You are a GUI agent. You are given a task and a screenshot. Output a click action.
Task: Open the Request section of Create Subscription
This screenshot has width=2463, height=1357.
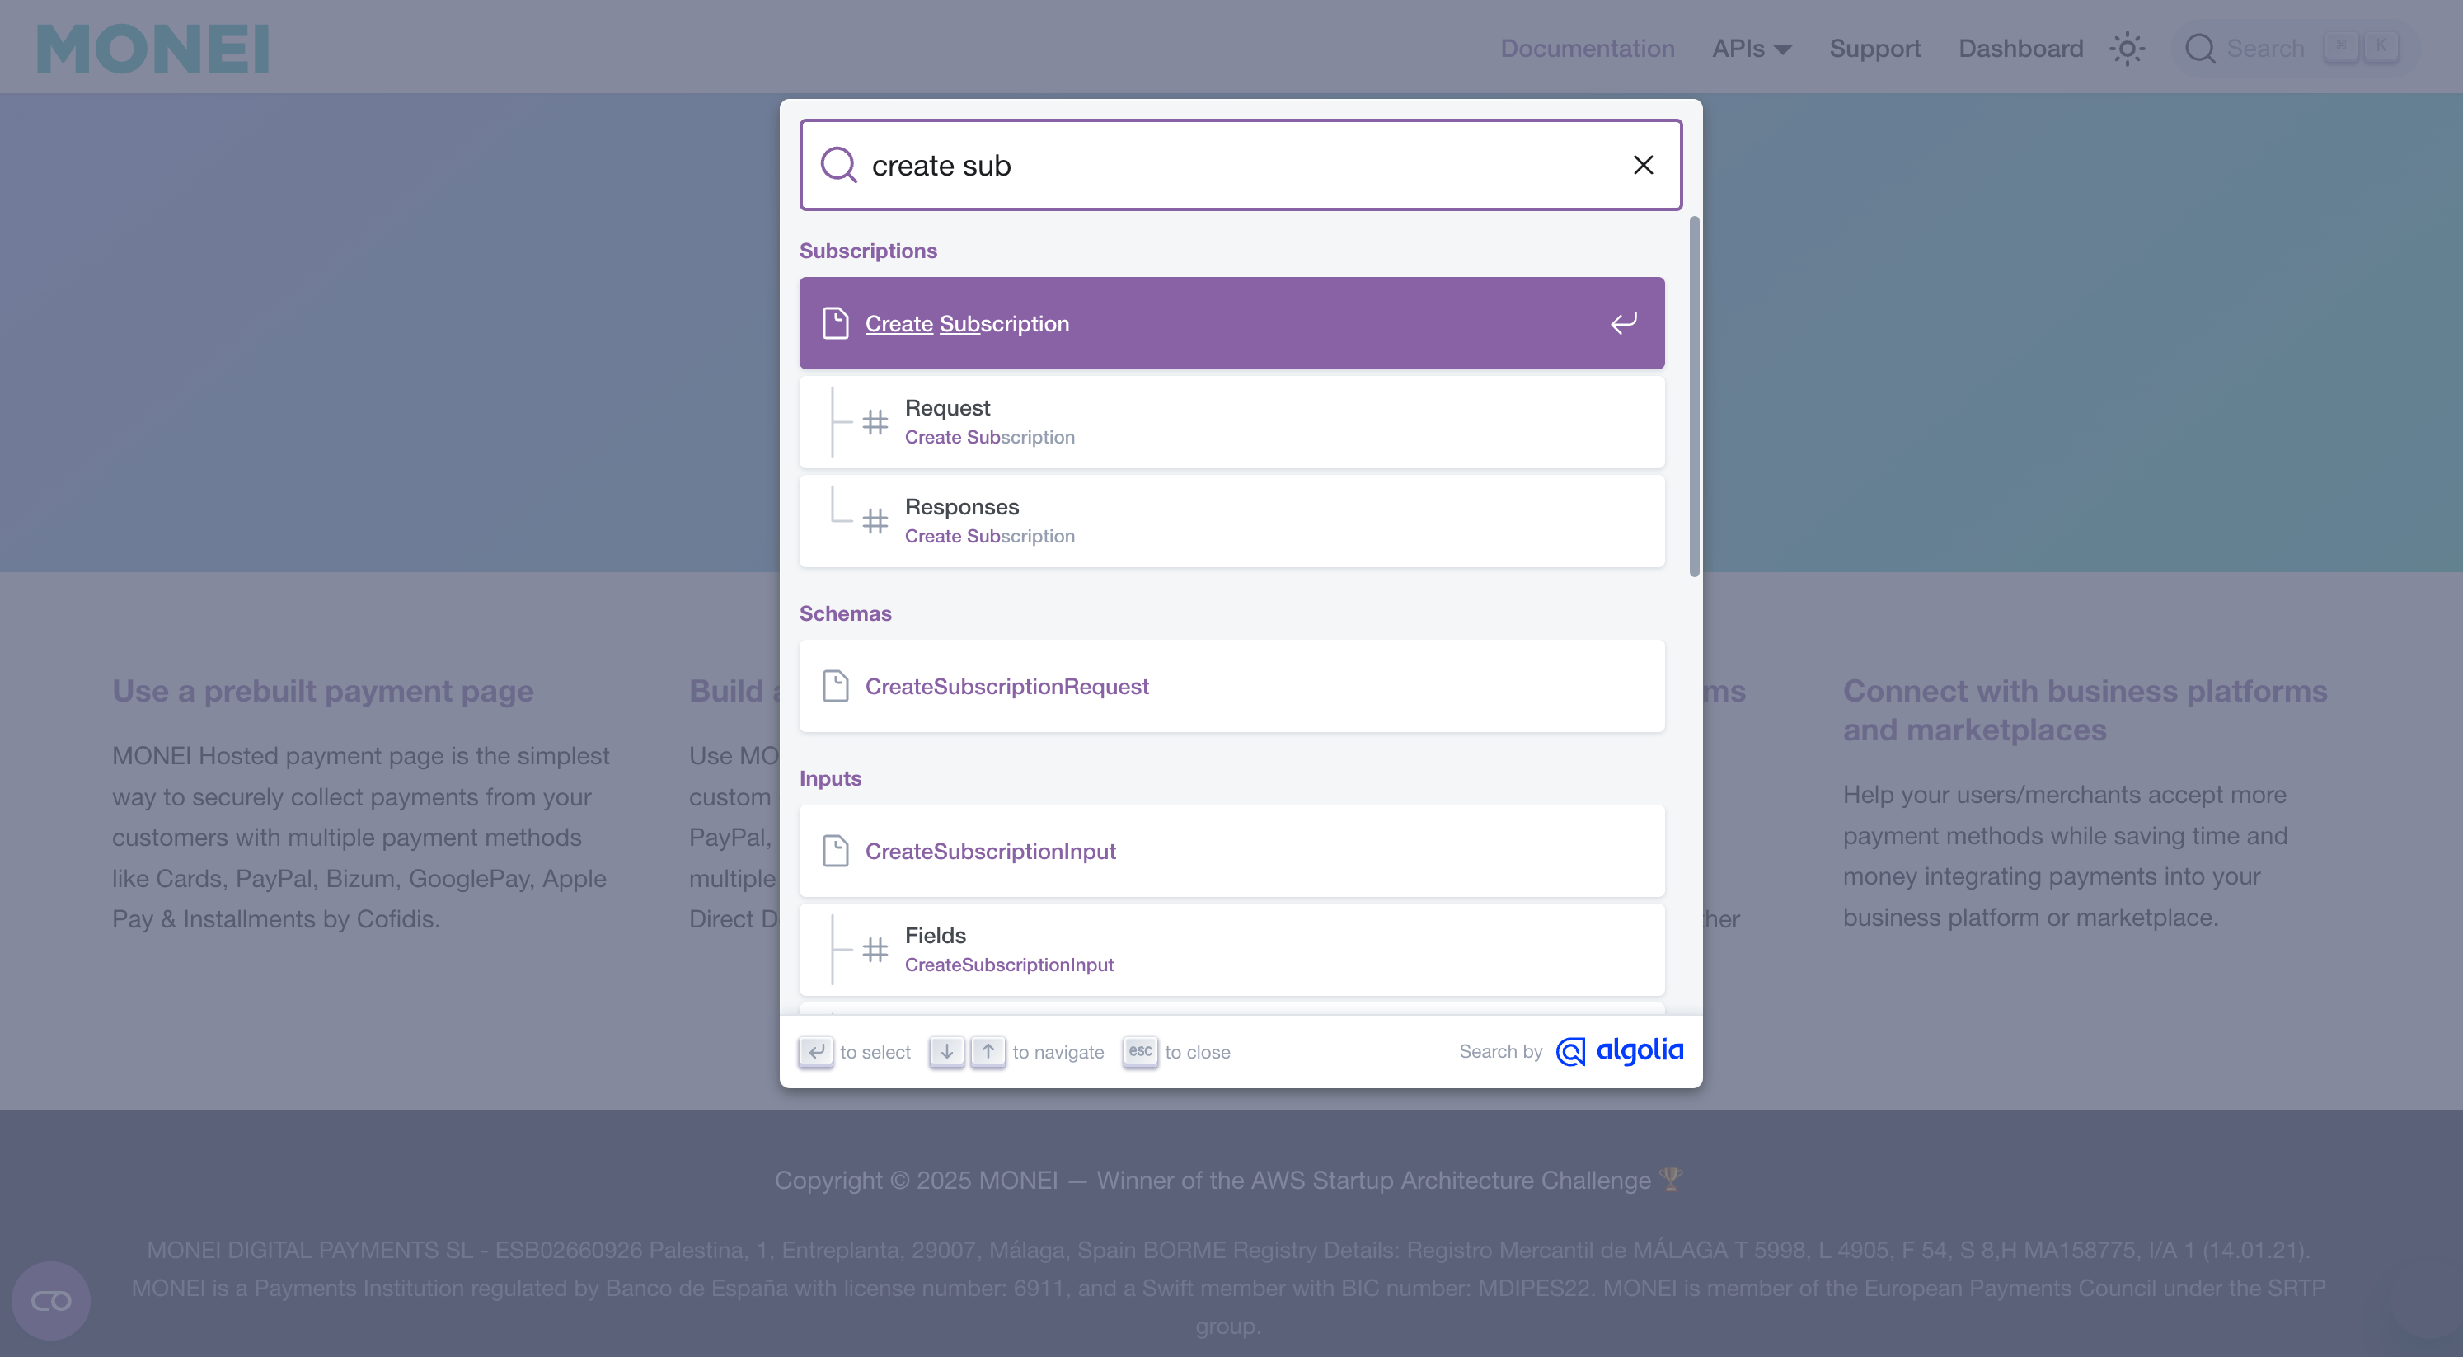tap(1231, 422)
